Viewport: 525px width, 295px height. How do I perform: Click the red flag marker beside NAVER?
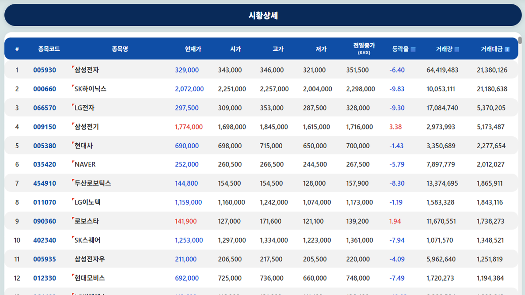(73, 161)
